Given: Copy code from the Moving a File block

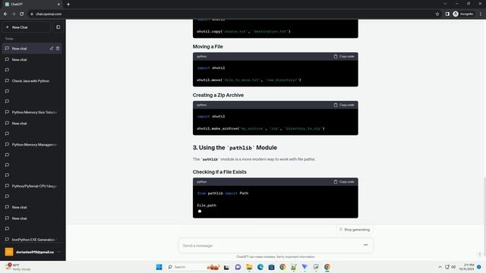Looking at the screenshot, I should tap(344, 56).
